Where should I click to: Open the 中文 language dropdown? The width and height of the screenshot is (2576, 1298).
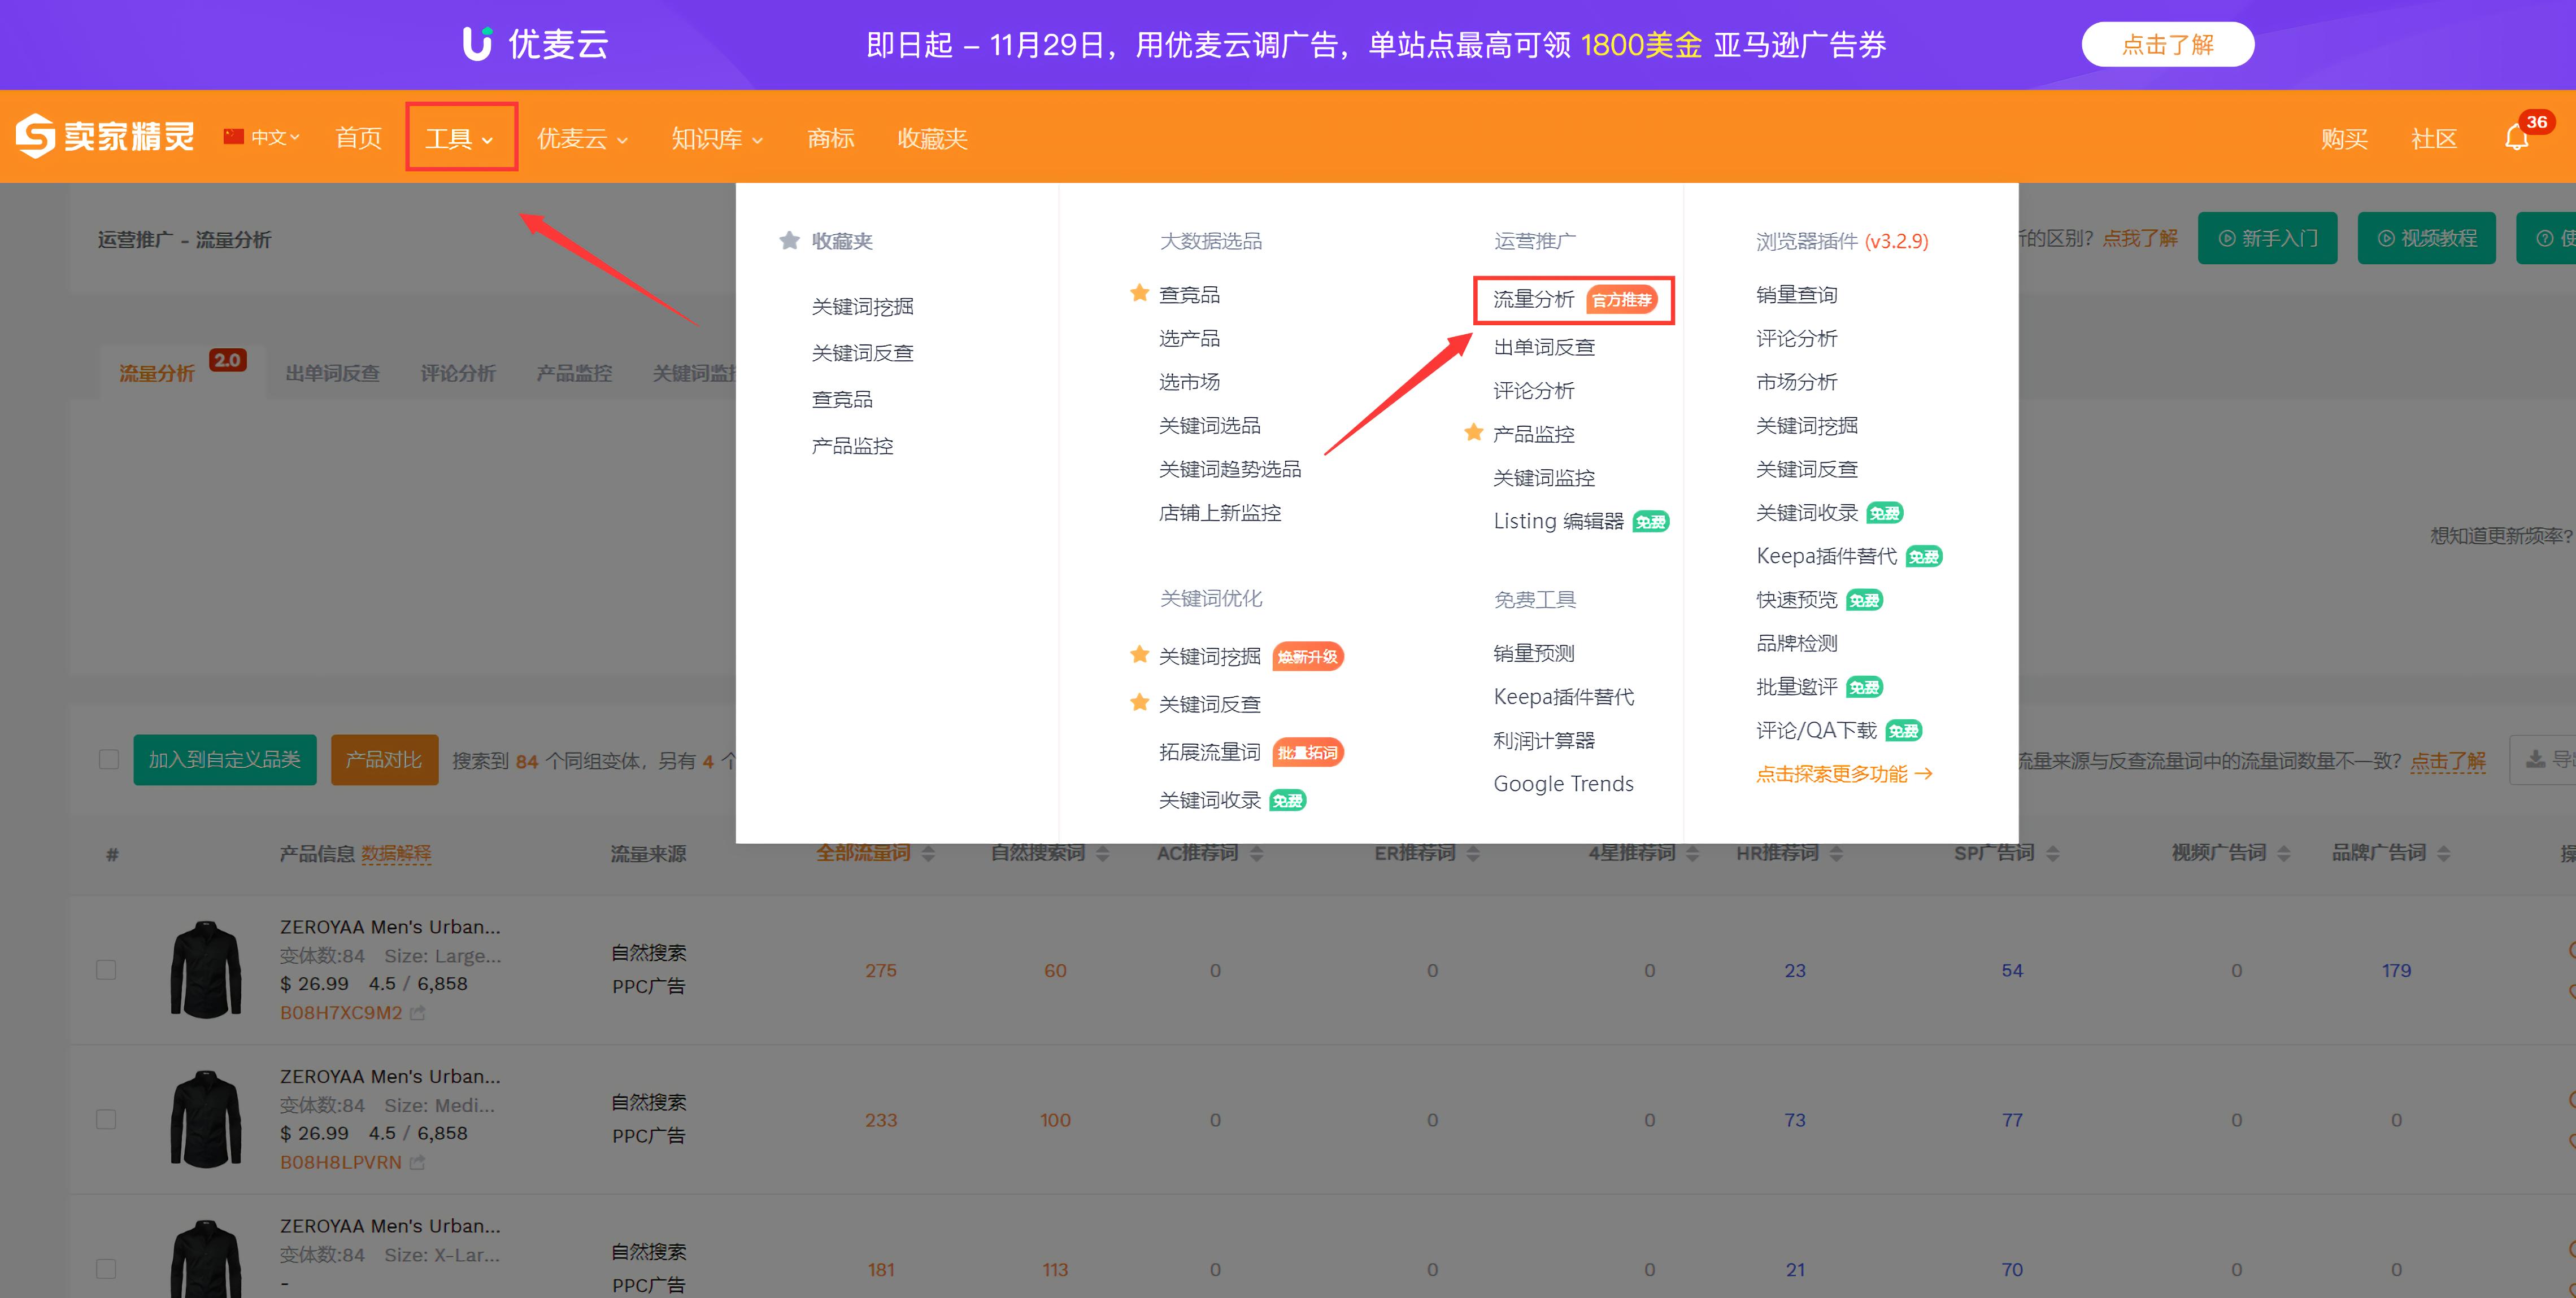pyautogui.click(x=268, y=137)
